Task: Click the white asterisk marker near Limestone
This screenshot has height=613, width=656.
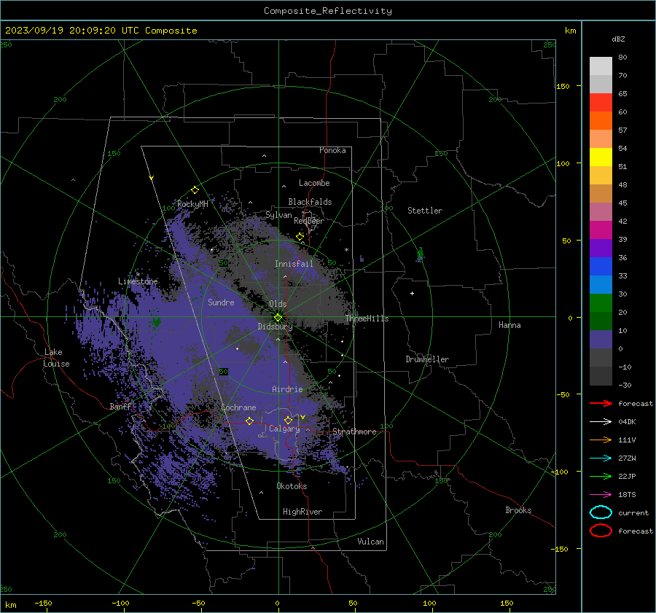Action: [x=138, y=275]
